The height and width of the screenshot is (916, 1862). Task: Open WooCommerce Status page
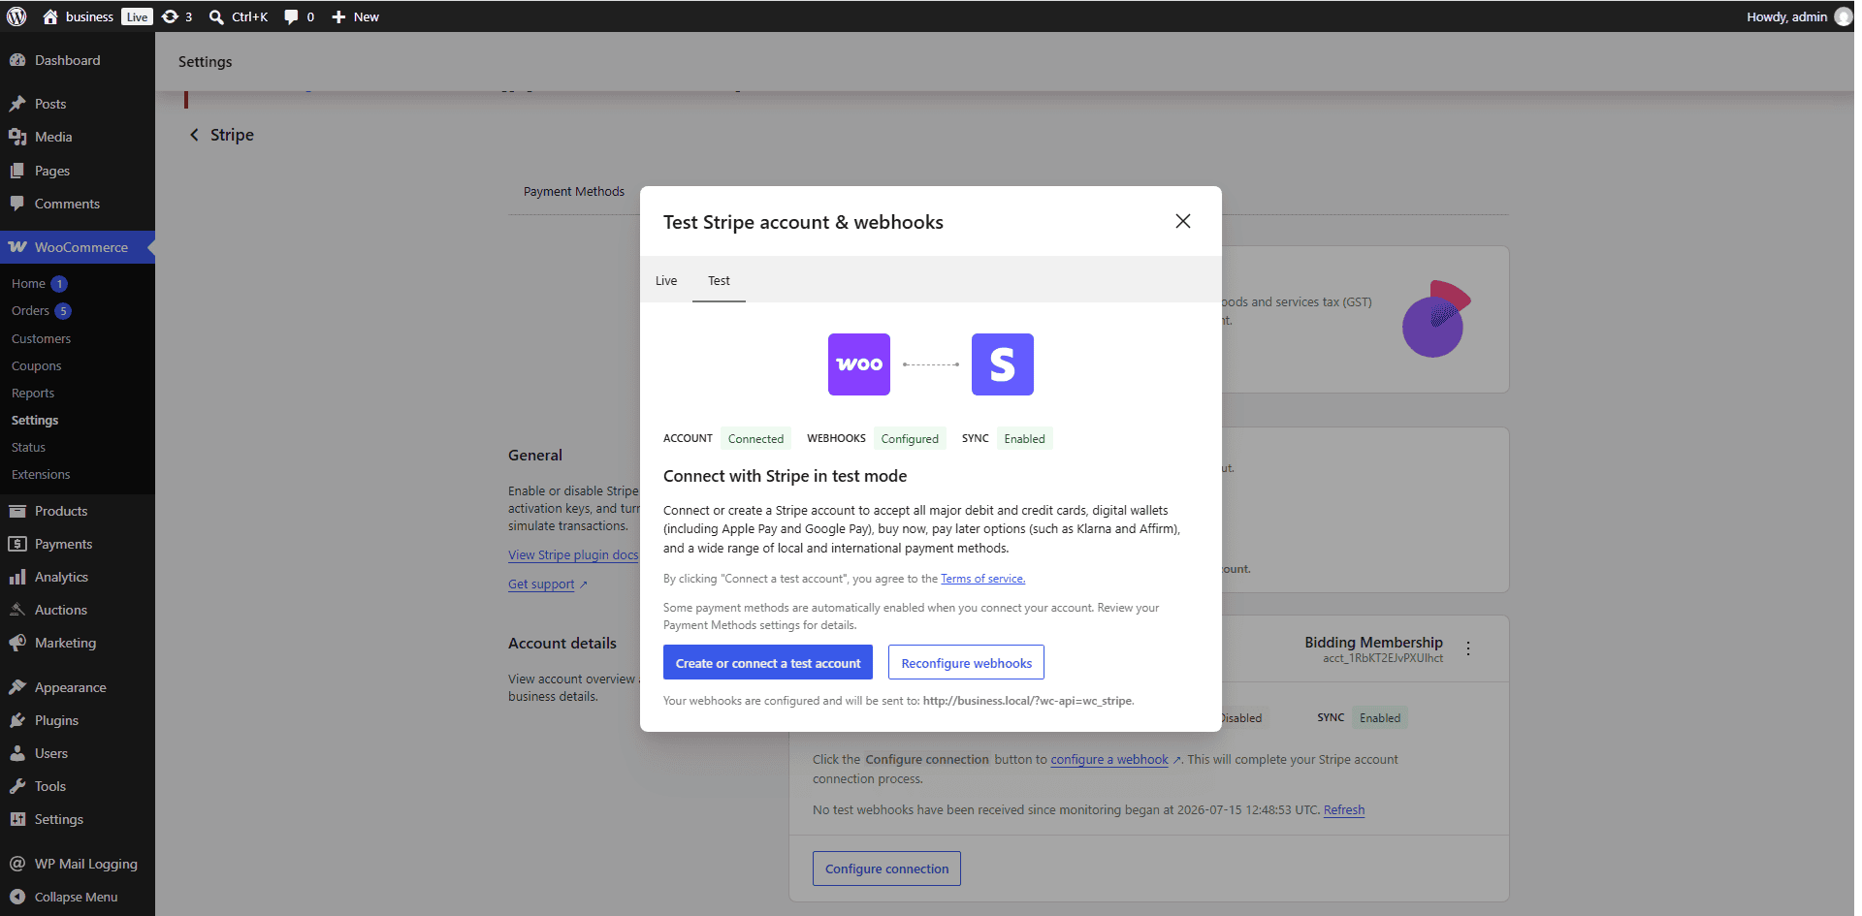click(x=28, y=447)
